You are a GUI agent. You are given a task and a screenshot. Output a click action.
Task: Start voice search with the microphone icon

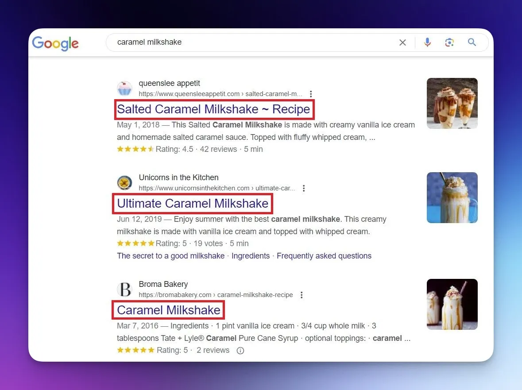point(427,42)
